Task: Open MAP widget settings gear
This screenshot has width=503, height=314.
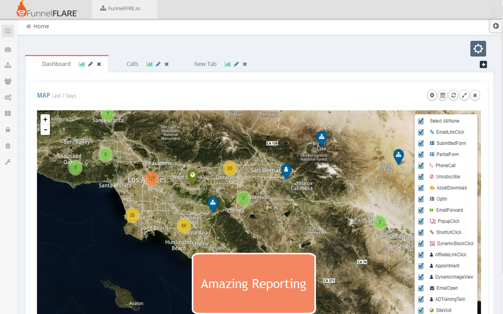Action: pos(432,95)
